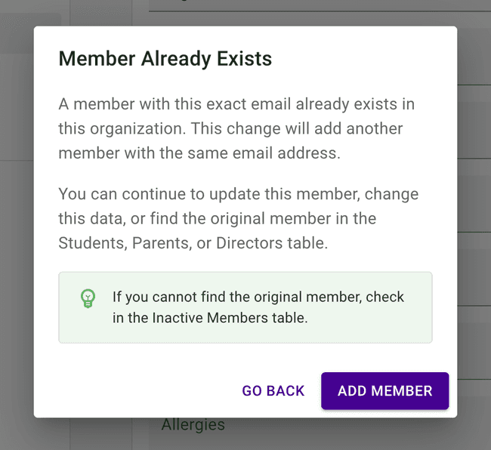Confirm with the ADD MEMBER button
This screenshot has height=450, width=491.
coord(384,391)
